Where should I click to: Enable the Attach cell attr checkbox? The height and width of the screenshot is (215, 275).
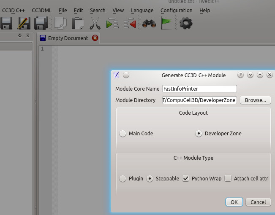(x=228, y=179)
